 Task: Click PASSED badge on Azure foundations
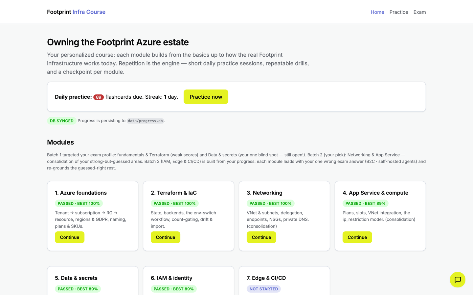coord(79,203)
